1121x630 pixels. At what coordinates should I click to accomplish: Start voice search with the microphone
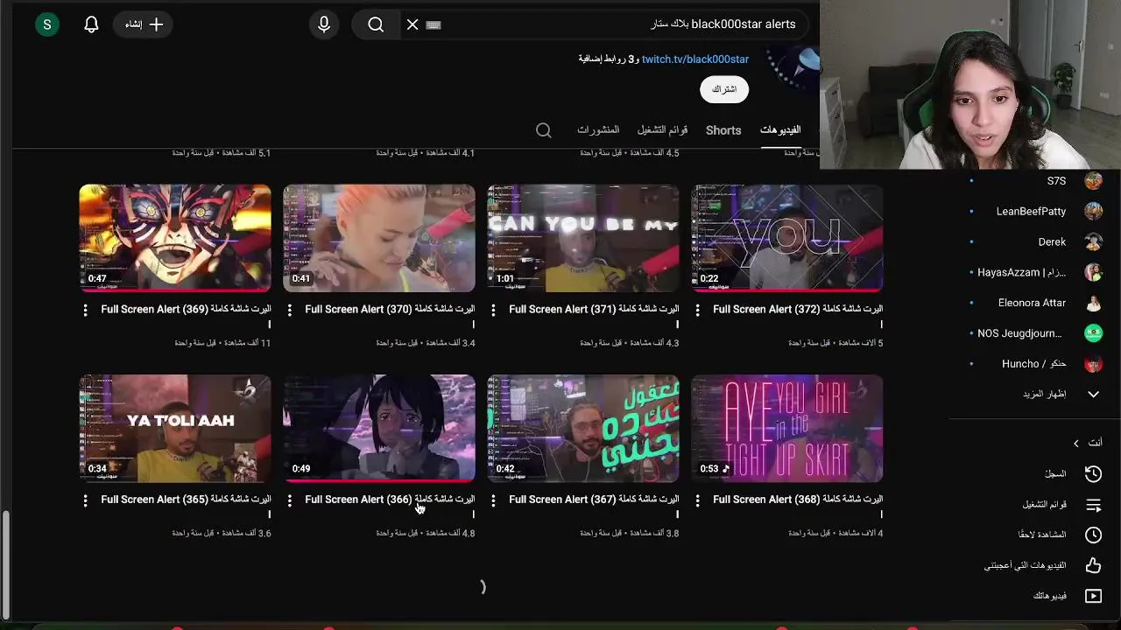324,24
